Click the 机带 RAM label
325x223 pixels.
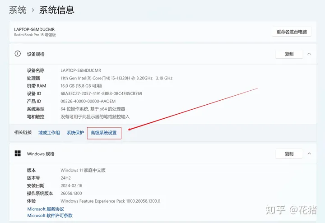click(37, 86)
